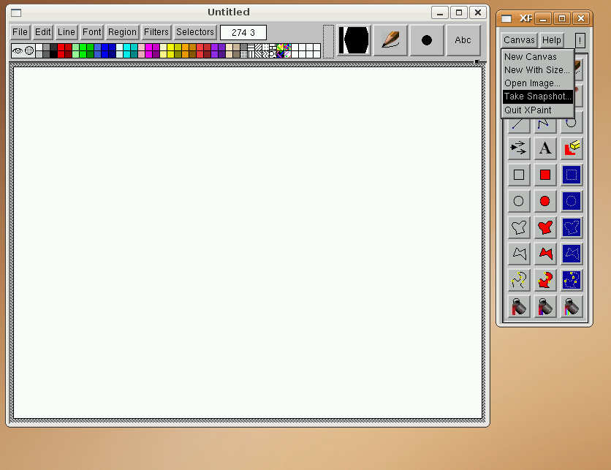Choose the filled red polygon tool
The height and width of the screenshot is (470, 611).
545,254
